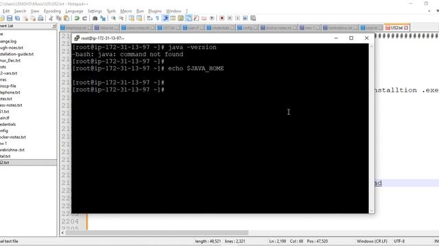Viewport: 439px width, 246px height.
Task: Select winscp-file in the Document List
Action: click(x=8, y=86)
